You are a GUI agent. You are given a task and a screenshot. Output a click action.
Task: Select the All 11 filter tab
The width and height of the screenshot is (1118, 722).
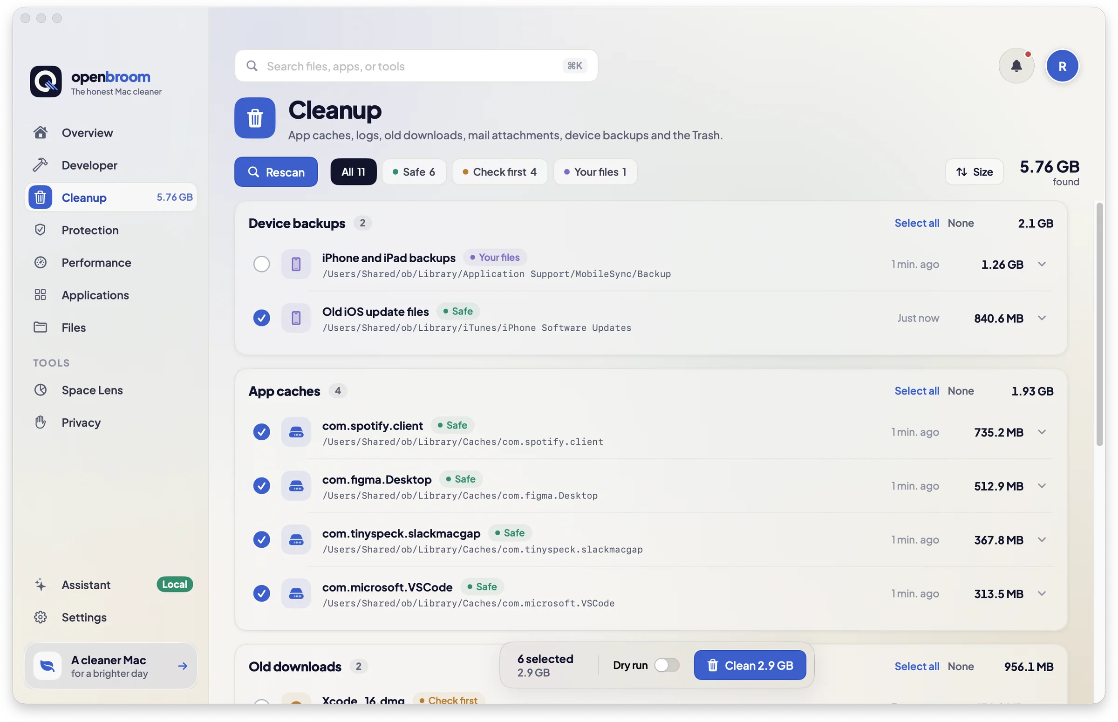353,172
